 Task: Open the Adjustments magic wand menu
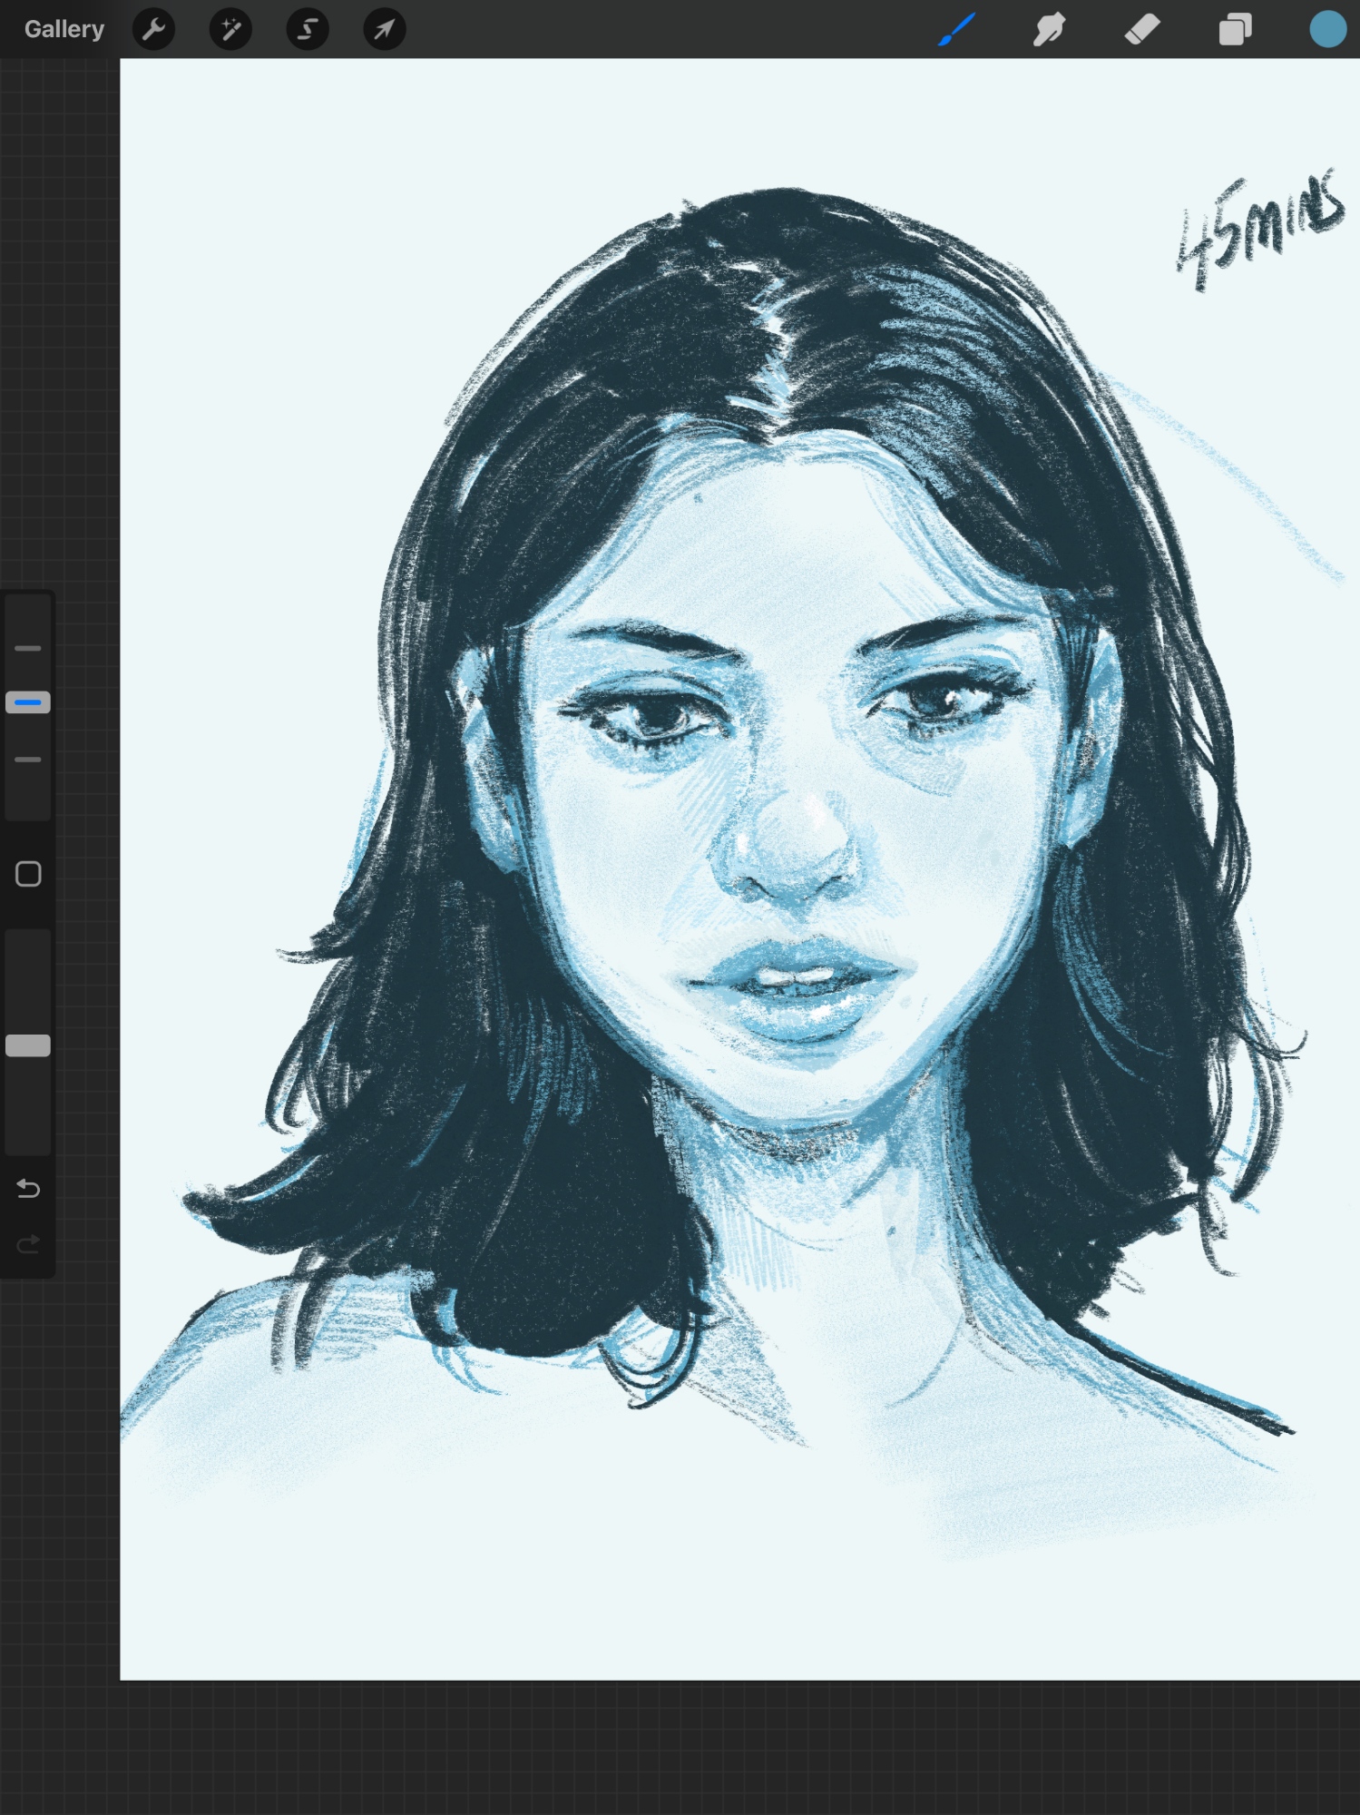point(230,29)
